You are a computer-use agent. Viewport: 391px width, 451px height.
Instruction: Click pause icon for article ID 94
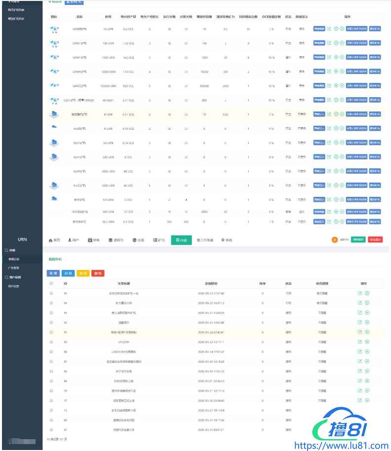click(367, 302)
